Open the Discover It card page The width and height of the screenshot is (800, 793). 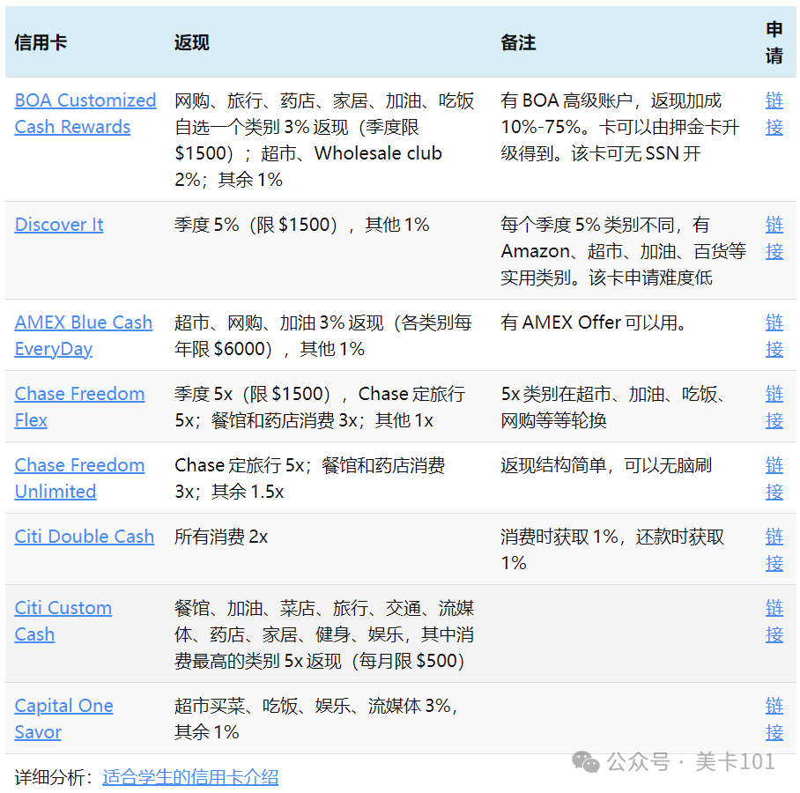point(58,225)
